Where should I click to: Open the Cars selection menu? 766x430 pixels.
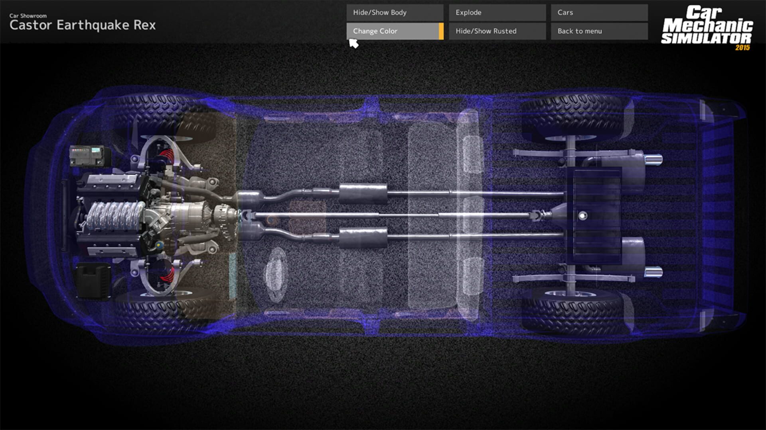[x=598, y=12]
